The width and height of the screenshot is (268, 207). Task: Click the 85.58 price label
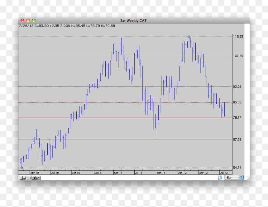pyautogui.click(x=237, y=102)
